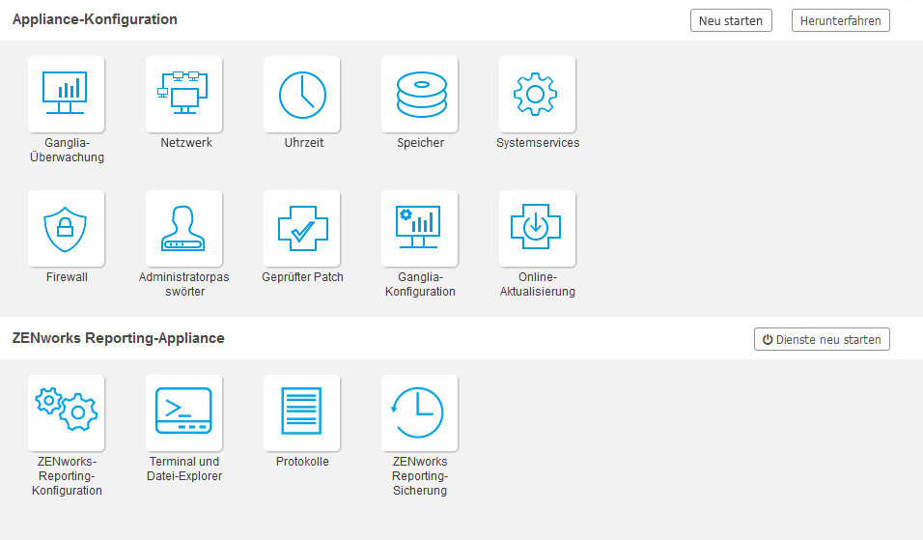This screenshot has width=923, height=540.
Task: Click the ZENworks Reporting-Appliance heading
Action: tap(119, 338)
